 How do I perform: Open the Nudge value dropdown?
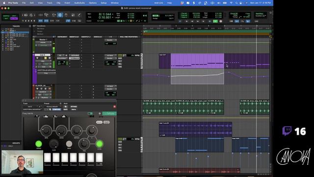(x=173, y=18)
